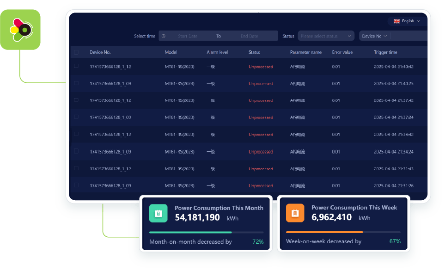Image resolution: width=445 pixels, height=271 pixels.
Task: Open the English language dropdown
Action: (407, 21)
